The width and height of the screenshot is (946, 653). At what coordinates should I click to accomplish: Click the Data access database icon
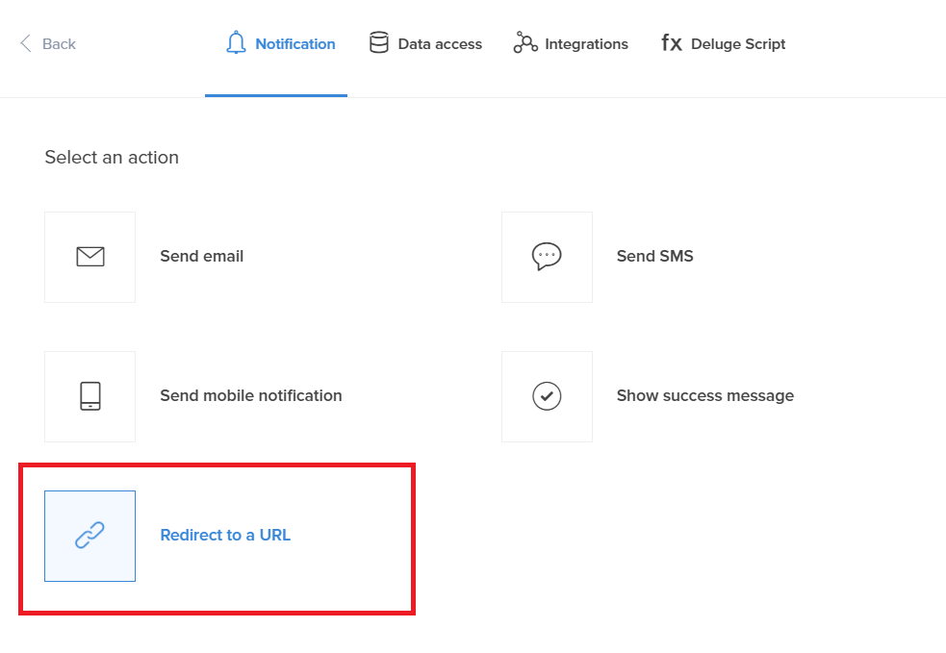point(379,43)
